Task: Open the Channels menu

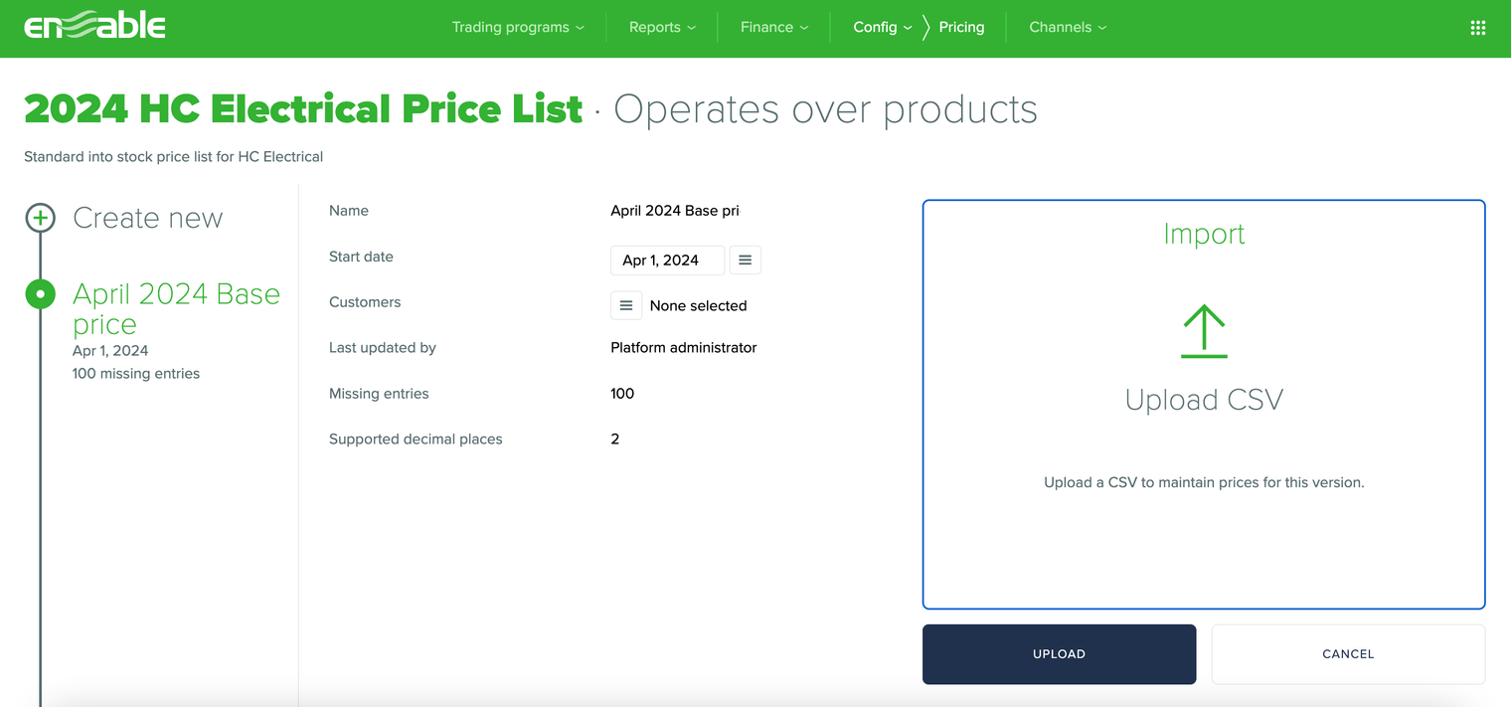Action: click(x=1068, y=28)
